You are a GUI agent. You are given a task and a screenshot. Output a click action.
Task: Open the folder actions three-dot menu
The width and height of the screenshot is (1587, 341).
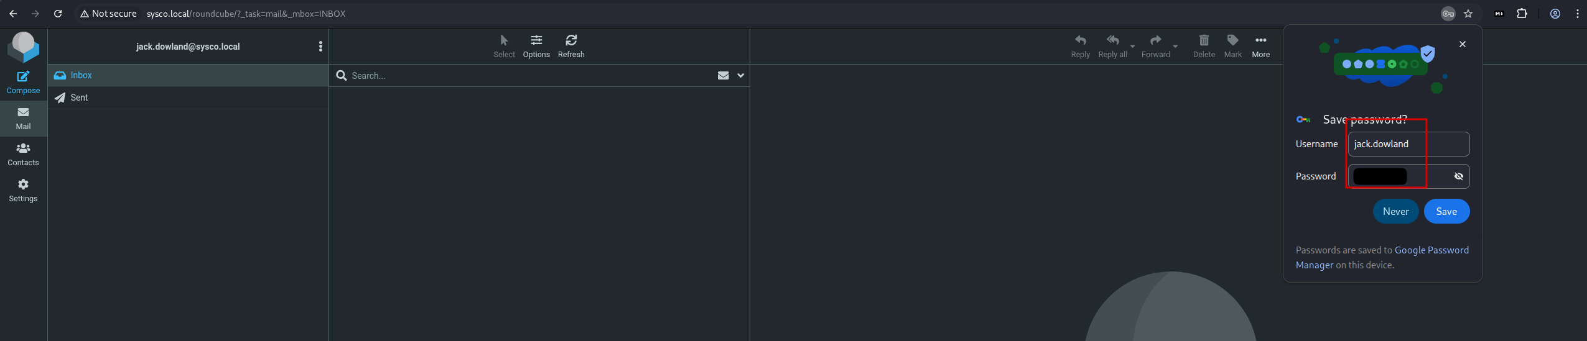pos(320,47)
